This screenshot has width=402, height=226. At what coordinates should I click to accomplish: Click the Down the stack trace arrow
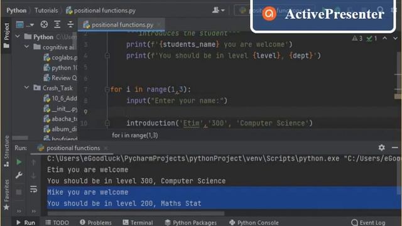coord(33,176)
